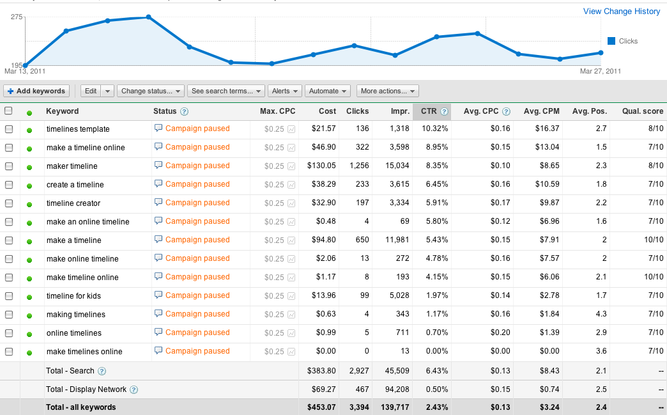
Task: Click the blue Clicks legend swatch
Action: (x=611, y=41)
